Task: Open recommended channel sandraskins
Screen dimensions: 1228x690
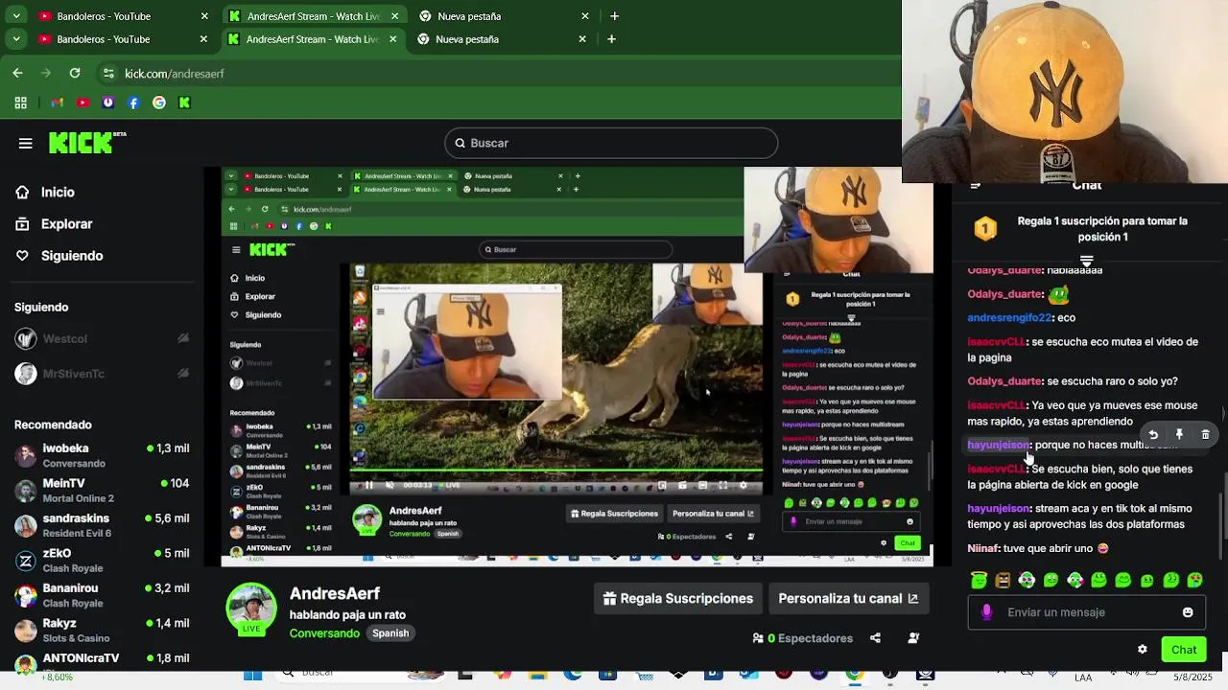Action: point(101,525)
